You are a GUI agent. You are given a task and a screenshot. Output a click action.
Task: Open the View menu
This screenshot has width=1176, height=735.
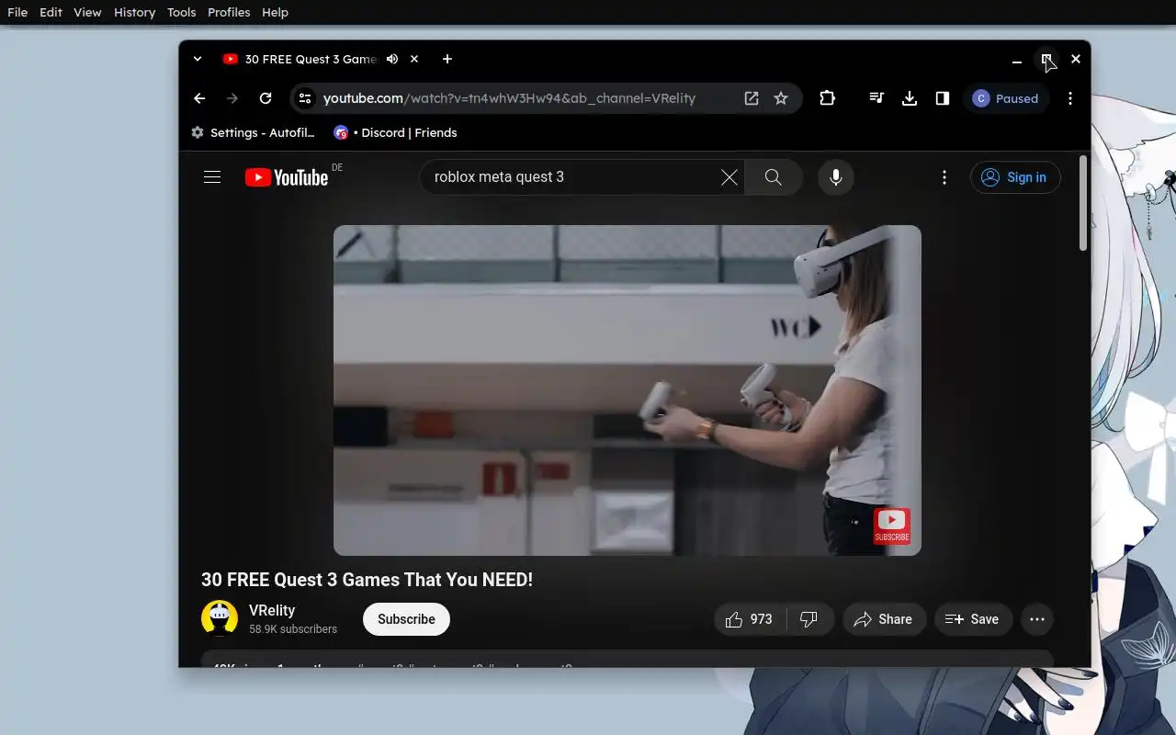click(x=87, y=12)
